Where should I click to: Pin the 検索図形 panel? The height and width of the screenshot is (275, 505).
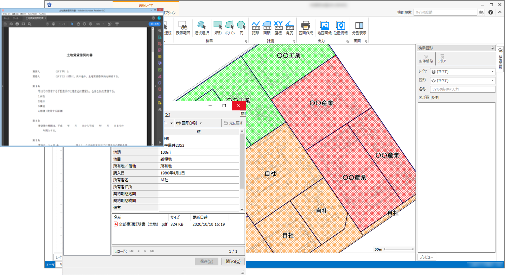492,48
